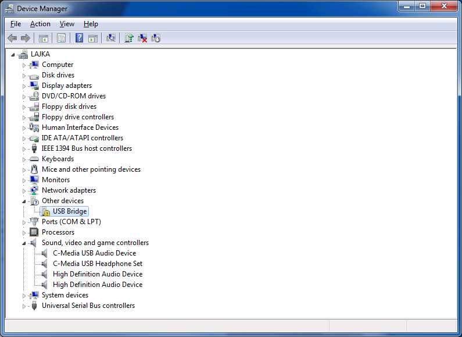Click the Keyboards category icon
Viewport: 462px width, 337px height.
[34, 159]
